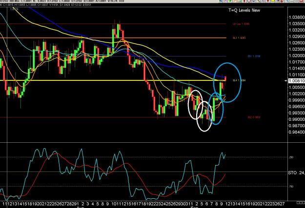
Task: Select the yellow horizontal level line
Action: pyautogui.click(x=113, y=80)
